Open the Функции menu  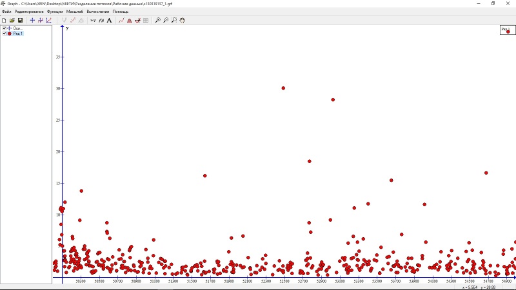click(x=55, y=12)
